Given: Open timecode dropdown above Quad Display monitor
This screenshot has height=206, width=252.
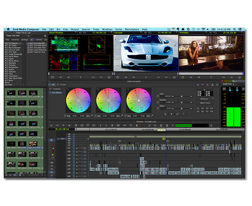Looking at the screenshot, I should (x=111, y=33).
